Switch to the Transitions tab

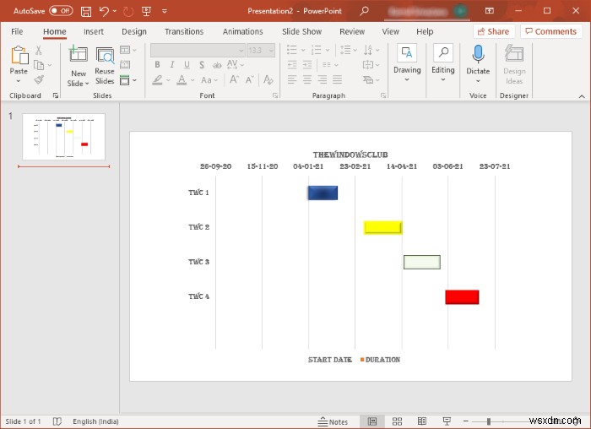184,31
